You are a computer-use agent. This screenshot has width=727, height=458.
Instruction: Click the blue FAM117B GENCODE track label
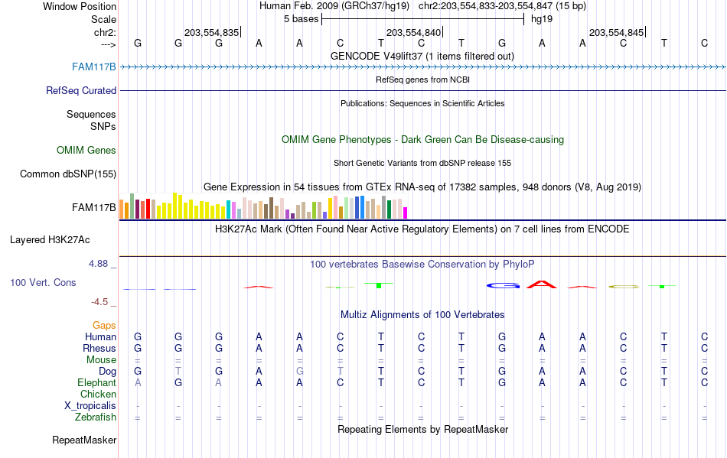pyautogui.click(x=93, y=67)
